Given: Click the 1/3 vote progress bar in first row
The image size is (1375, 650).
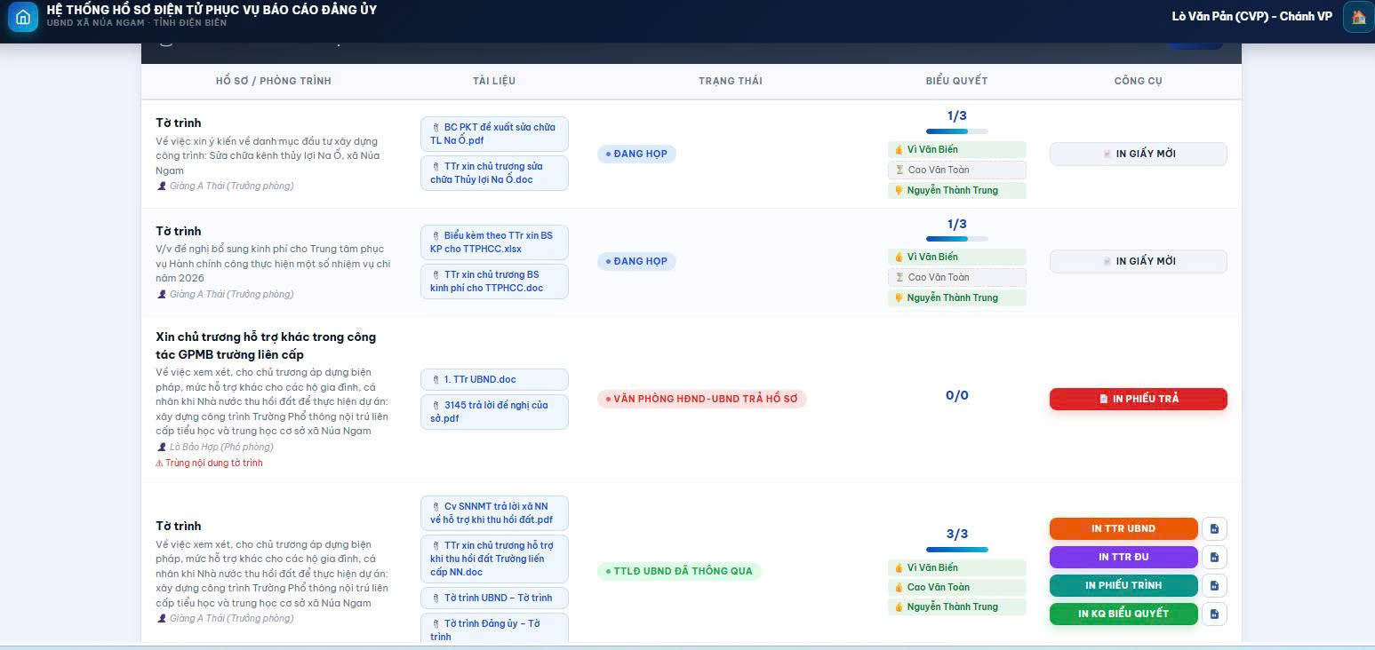Looking at the screenshot, I should 956,131.
